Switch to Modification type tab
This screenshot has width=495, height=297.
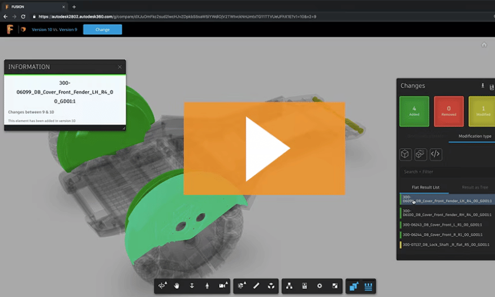(475, 136)
